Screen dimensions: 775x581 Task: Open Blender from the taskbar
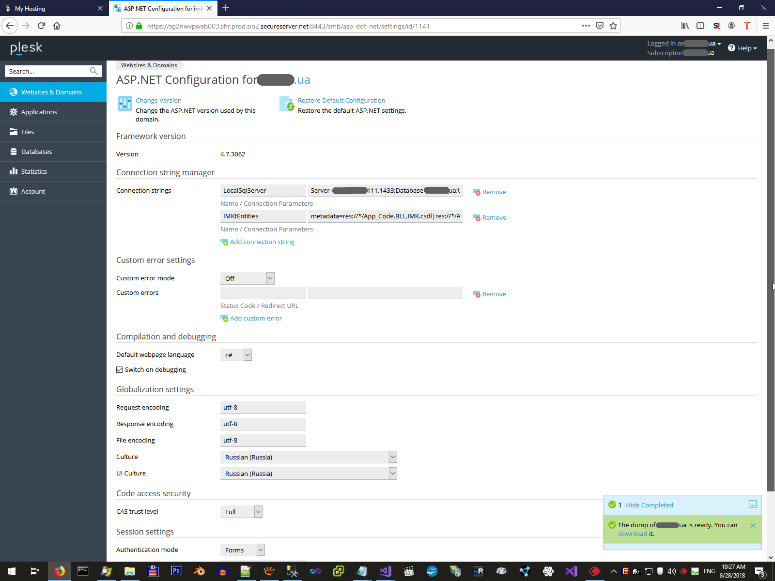[x=199, y=571]
